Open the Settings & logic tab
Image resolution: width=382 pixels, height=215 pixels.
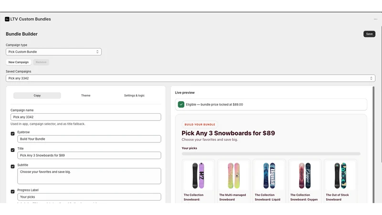point(134,96)
